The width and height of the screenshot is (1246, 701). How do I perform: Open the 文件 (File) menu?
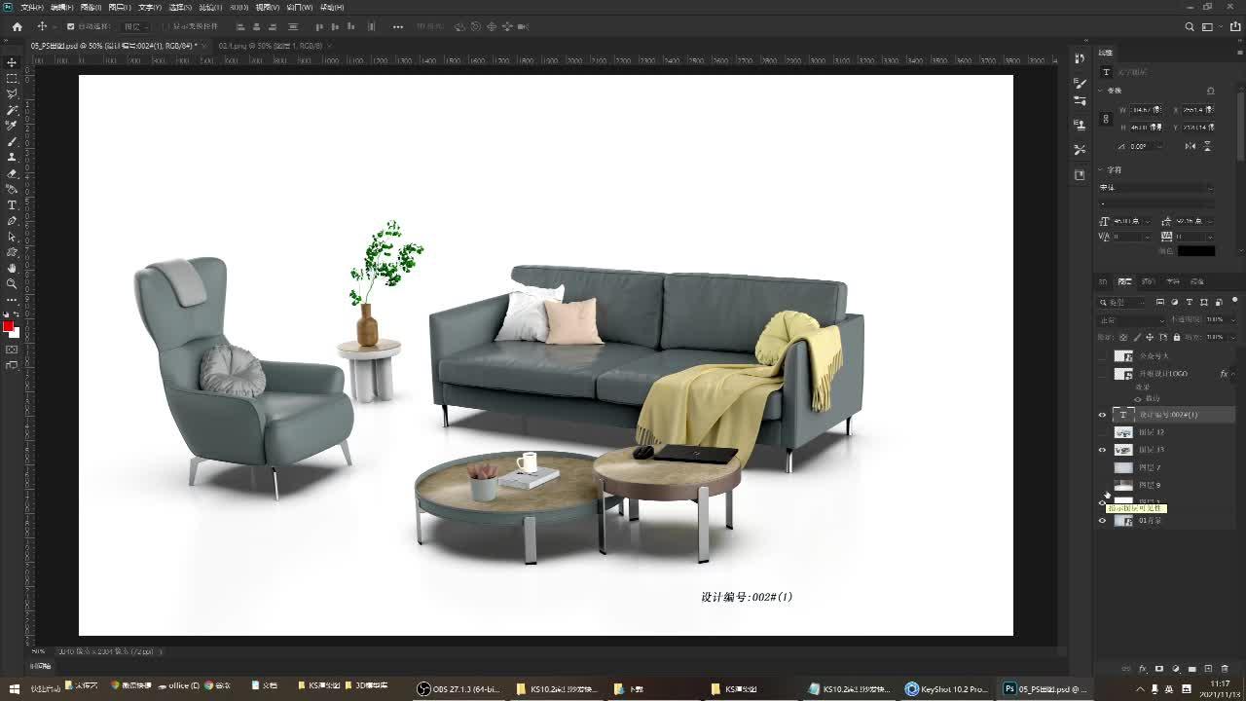[x=31, y=7]
